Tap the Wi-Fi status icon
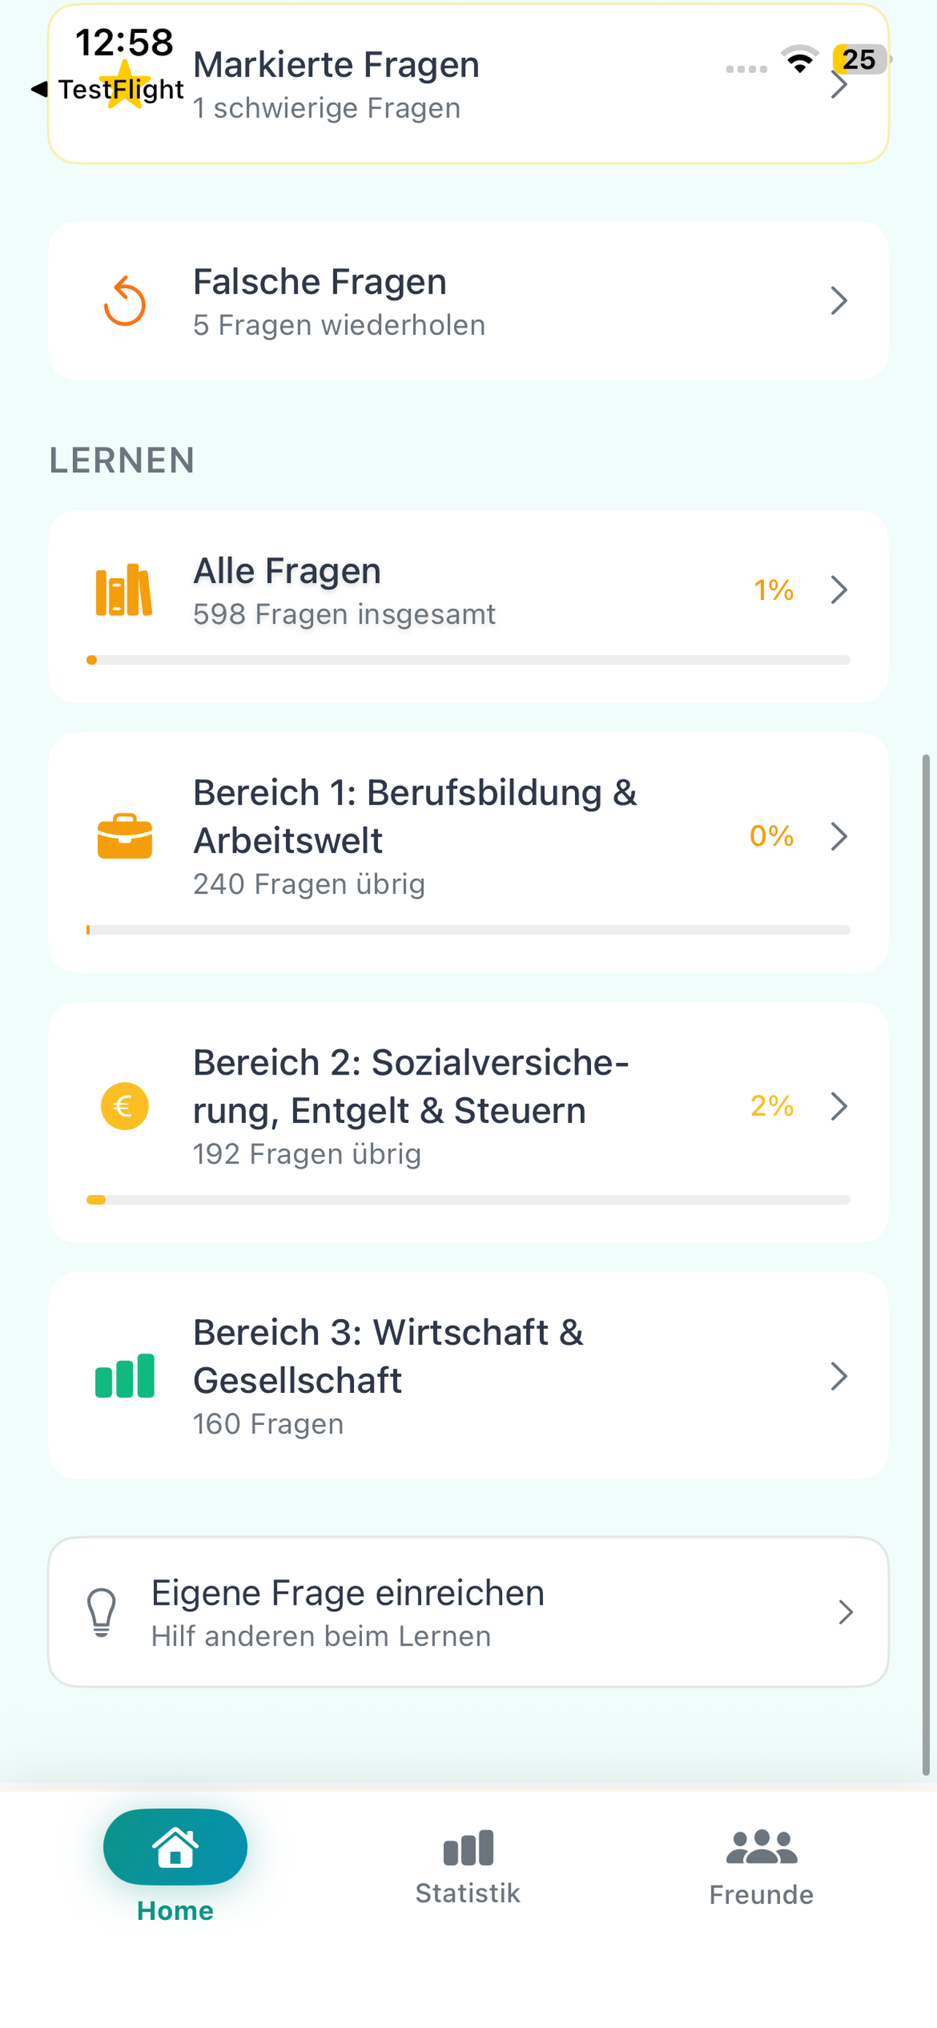937x2028 pixels. click(x=800, y=60)
